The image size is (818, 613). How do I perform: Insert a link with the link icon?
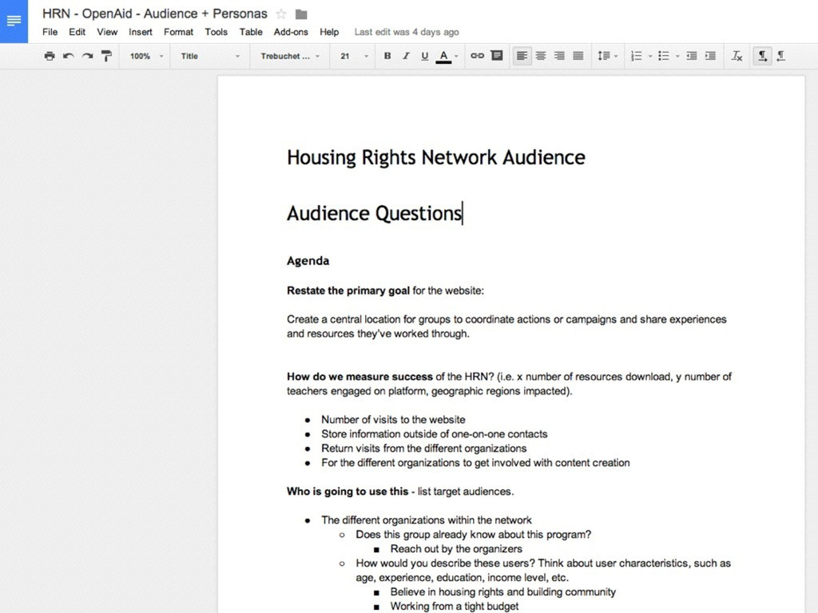tap(477, 56)
